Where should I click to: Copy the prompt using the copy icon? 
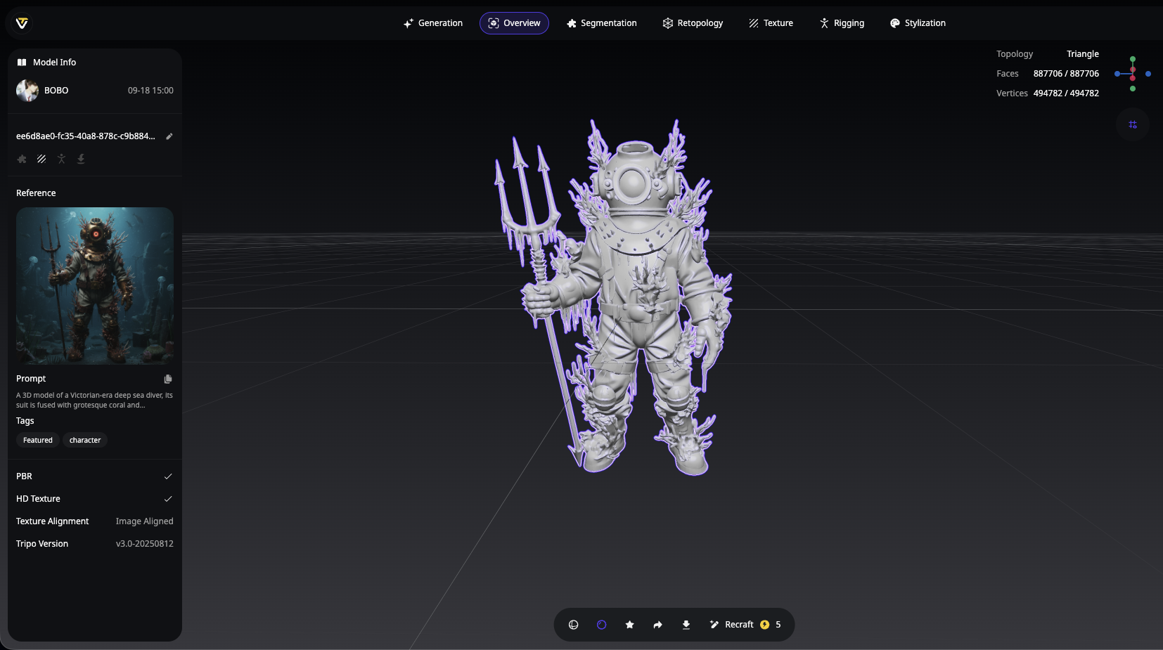(168, 379)
